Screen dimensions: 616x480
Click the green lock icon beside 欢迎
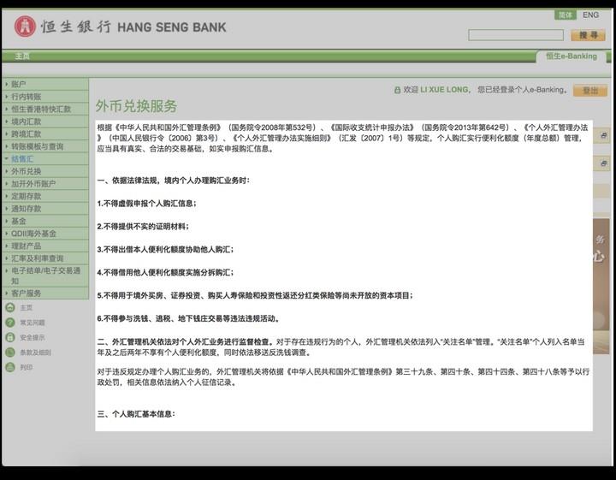pyautogui.click(x=397, y=90)
